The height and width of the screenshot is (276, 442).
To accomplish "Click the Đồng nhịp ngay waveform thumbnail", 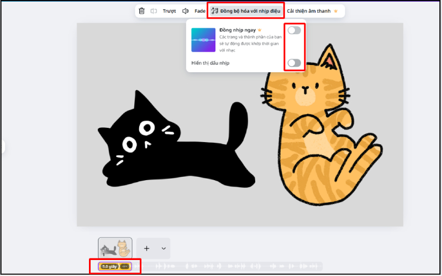I will [203, 40].
